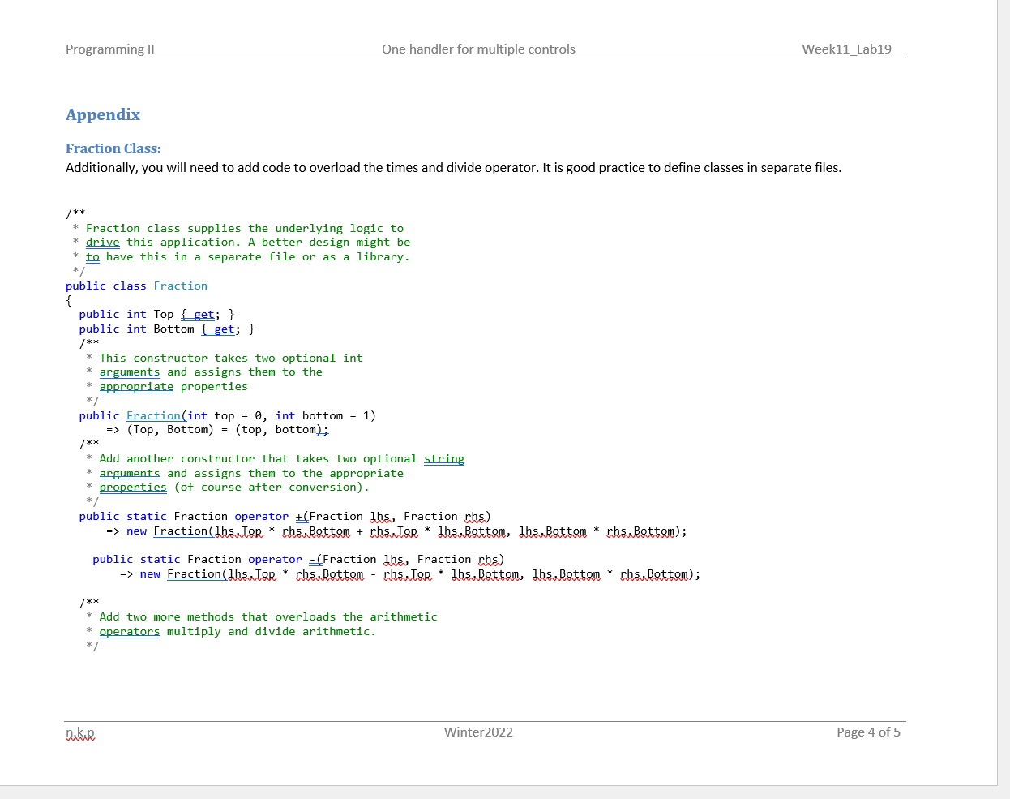Screen dimensions: 1010x799
Task: Click the header text 'Programming II'
Action: [x=110, y=49]
